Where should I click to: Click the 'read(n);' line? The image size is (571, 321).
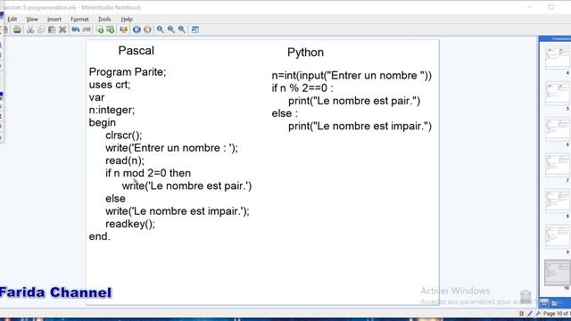125,160
